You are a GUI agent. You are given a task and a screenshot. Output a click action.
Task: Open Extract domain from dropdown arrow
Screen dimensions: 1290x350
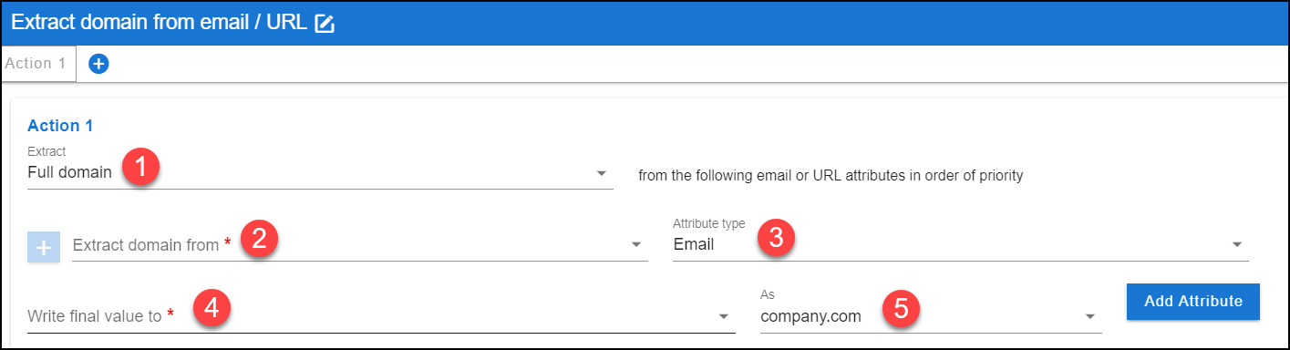pyautogui.click(x=635, y=245)
